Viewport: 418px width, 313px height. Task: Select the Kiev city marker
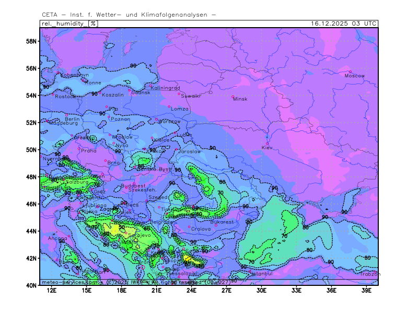click(268, 143)
